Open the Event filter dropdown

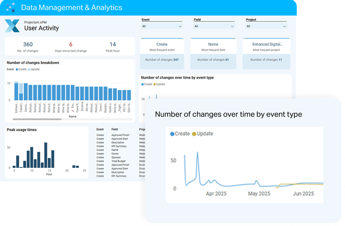pos(162,27)
